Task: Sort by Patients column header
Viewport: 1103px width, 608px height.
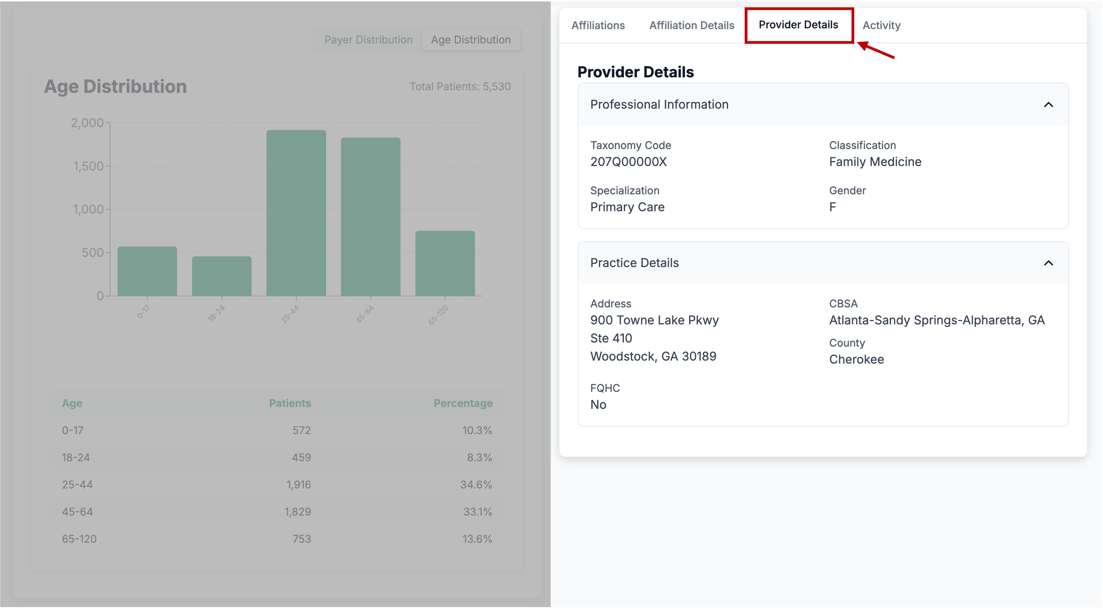Action: pyautogui.click(x=290, y=403)
